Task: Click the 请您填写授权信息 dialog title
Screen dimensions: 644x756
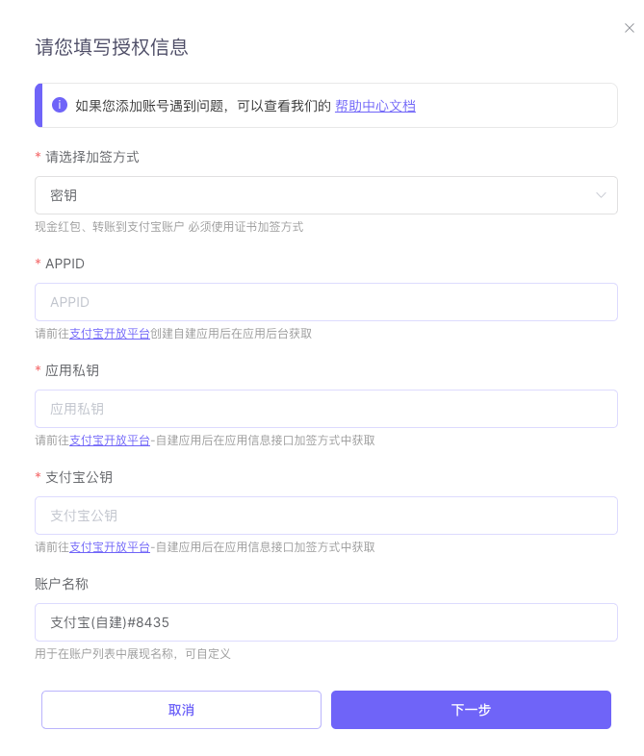Action: click(x=112, y=47)
